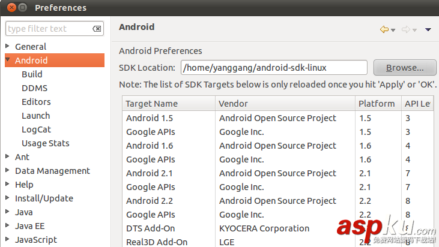Open Install/Update preferences
The height and width of the screenshot is (247, 439).
tap(44, 198)
